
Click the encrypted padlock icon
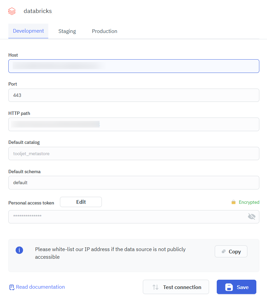click(x=233, y=202)
